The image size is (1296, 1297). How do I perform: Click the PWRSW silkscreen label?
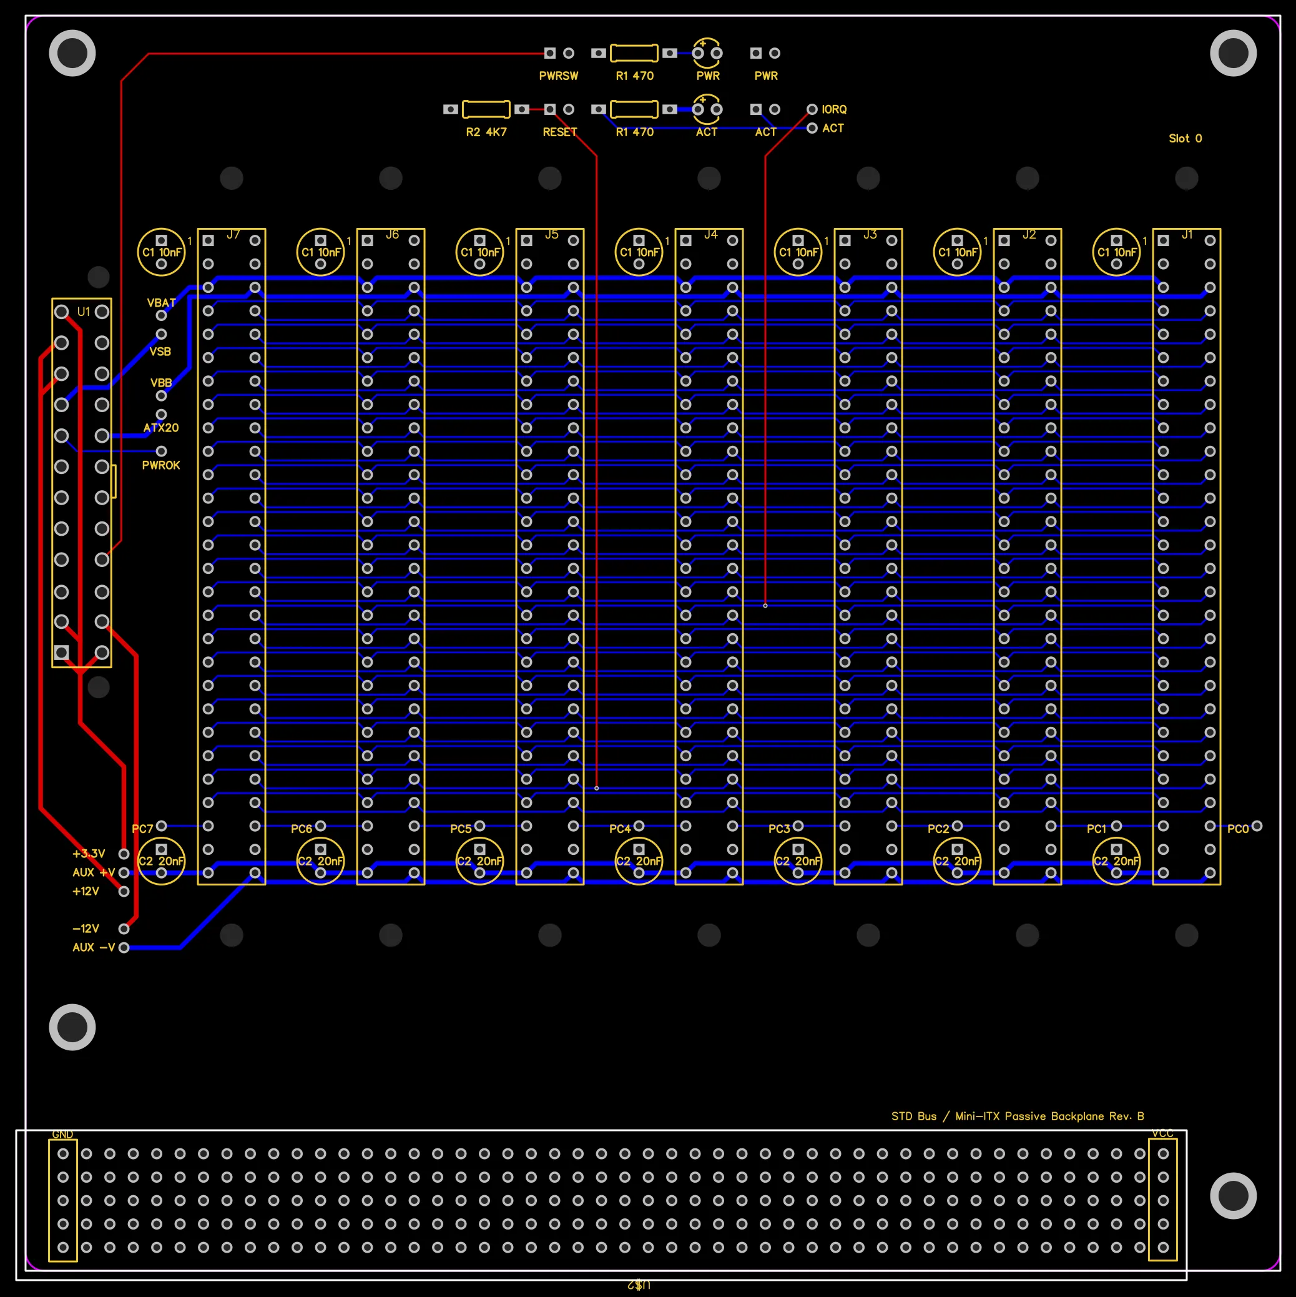tap(558, 76)
